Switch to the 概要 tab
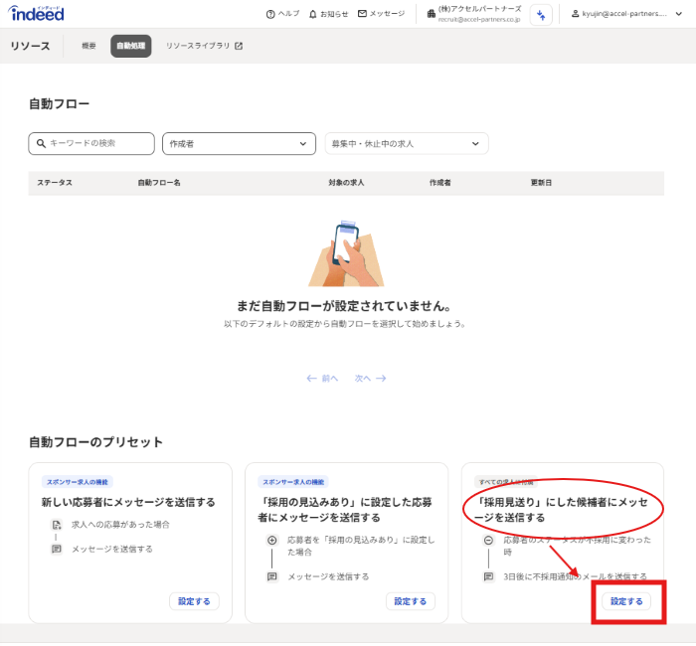Image resolution: width=696 pixels, height=646 pixels. click(89, 46)
